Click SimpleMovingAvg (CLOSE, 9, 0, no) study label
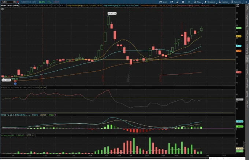 click(x=81, y=5)
